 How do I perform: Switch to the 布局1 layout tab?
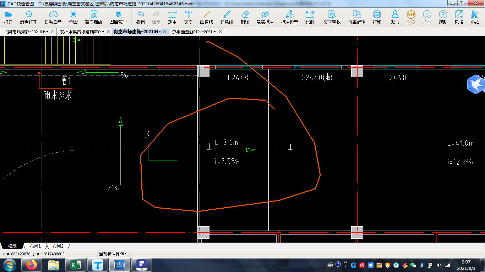[x=35, y=246]
